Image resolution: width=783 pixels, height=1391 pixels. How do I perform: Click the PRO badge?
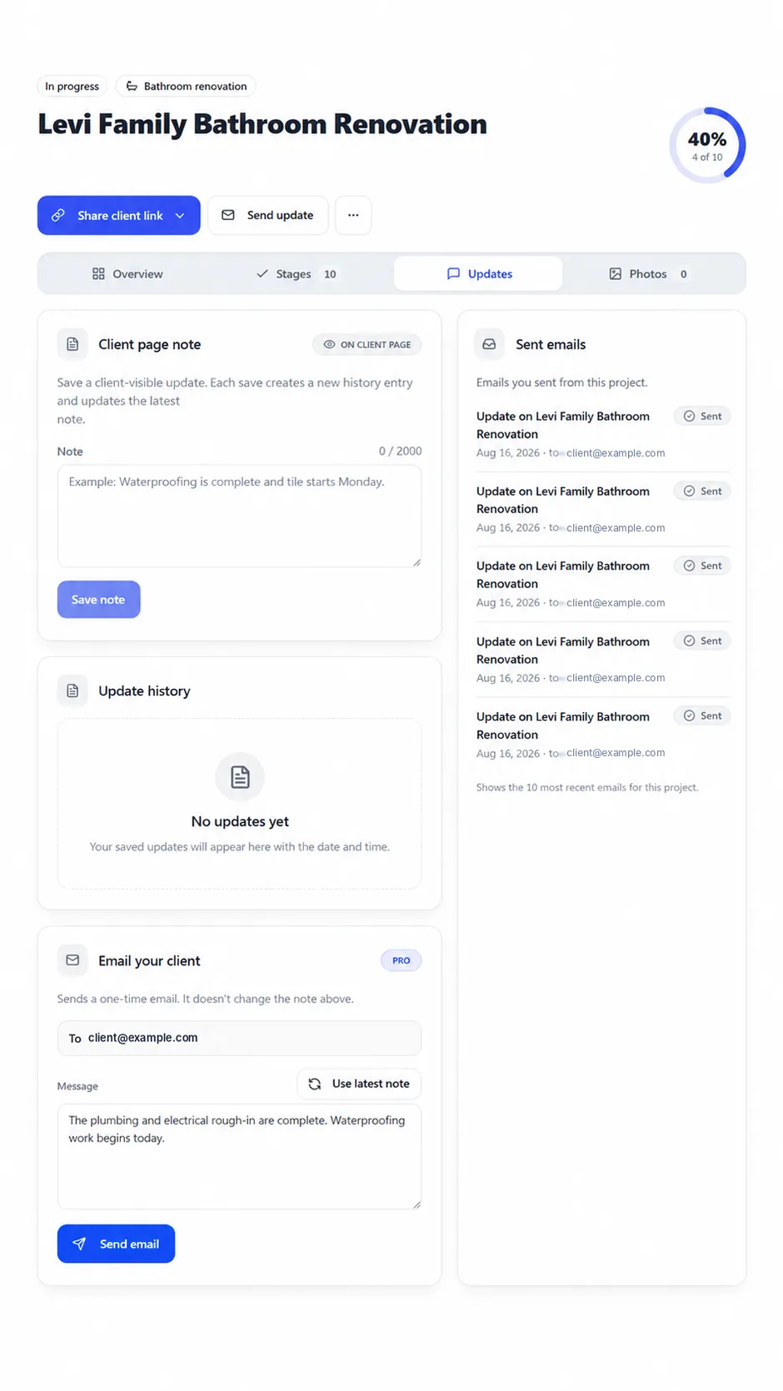tap(401, 960)
